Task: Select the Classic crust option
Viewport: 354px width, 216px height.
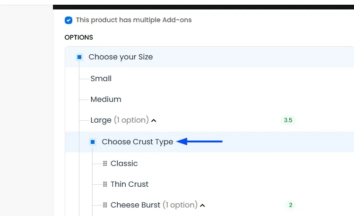Action: (x=124, y=164)
